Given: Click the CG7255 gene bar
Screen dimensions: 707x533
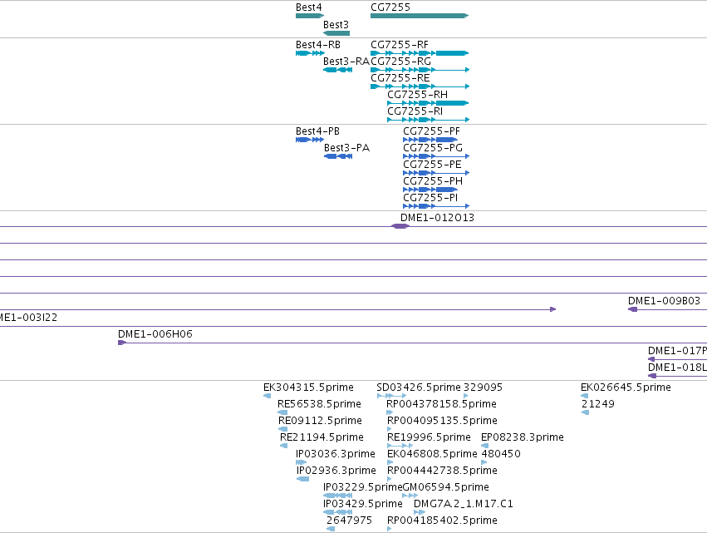Looking at the screenshot, I should (x=420, y=16).
